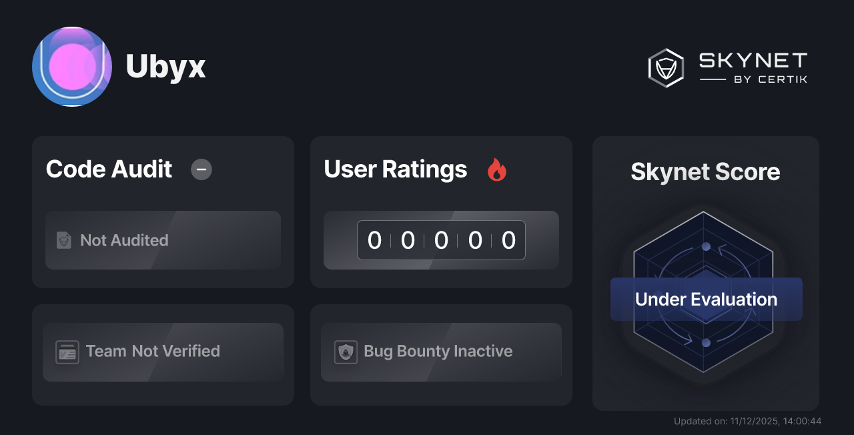Expand the User Ratings panel
This screenshot has width=854, height=435.
coord(441,212)
